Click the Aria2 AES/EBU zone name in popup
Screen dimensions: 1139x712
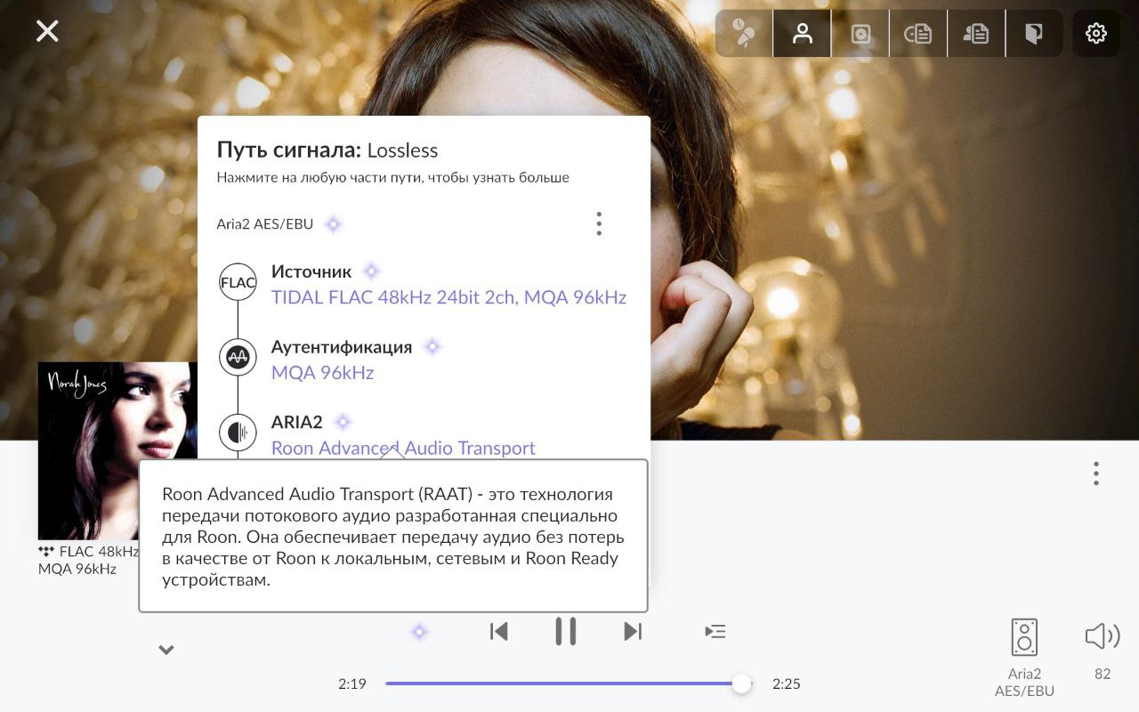(x=265, y=224)
